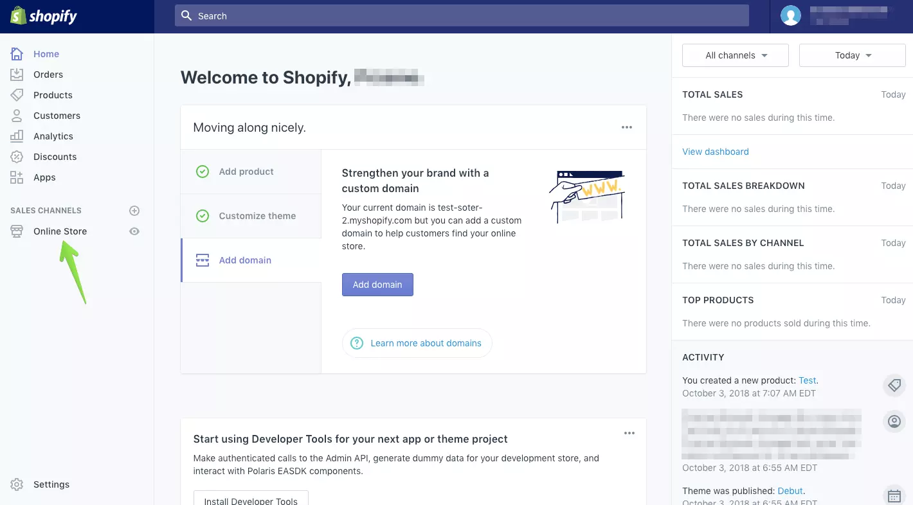913x505 pixels.
Task: Click the Settings gear icon
Action: (17, 484)
